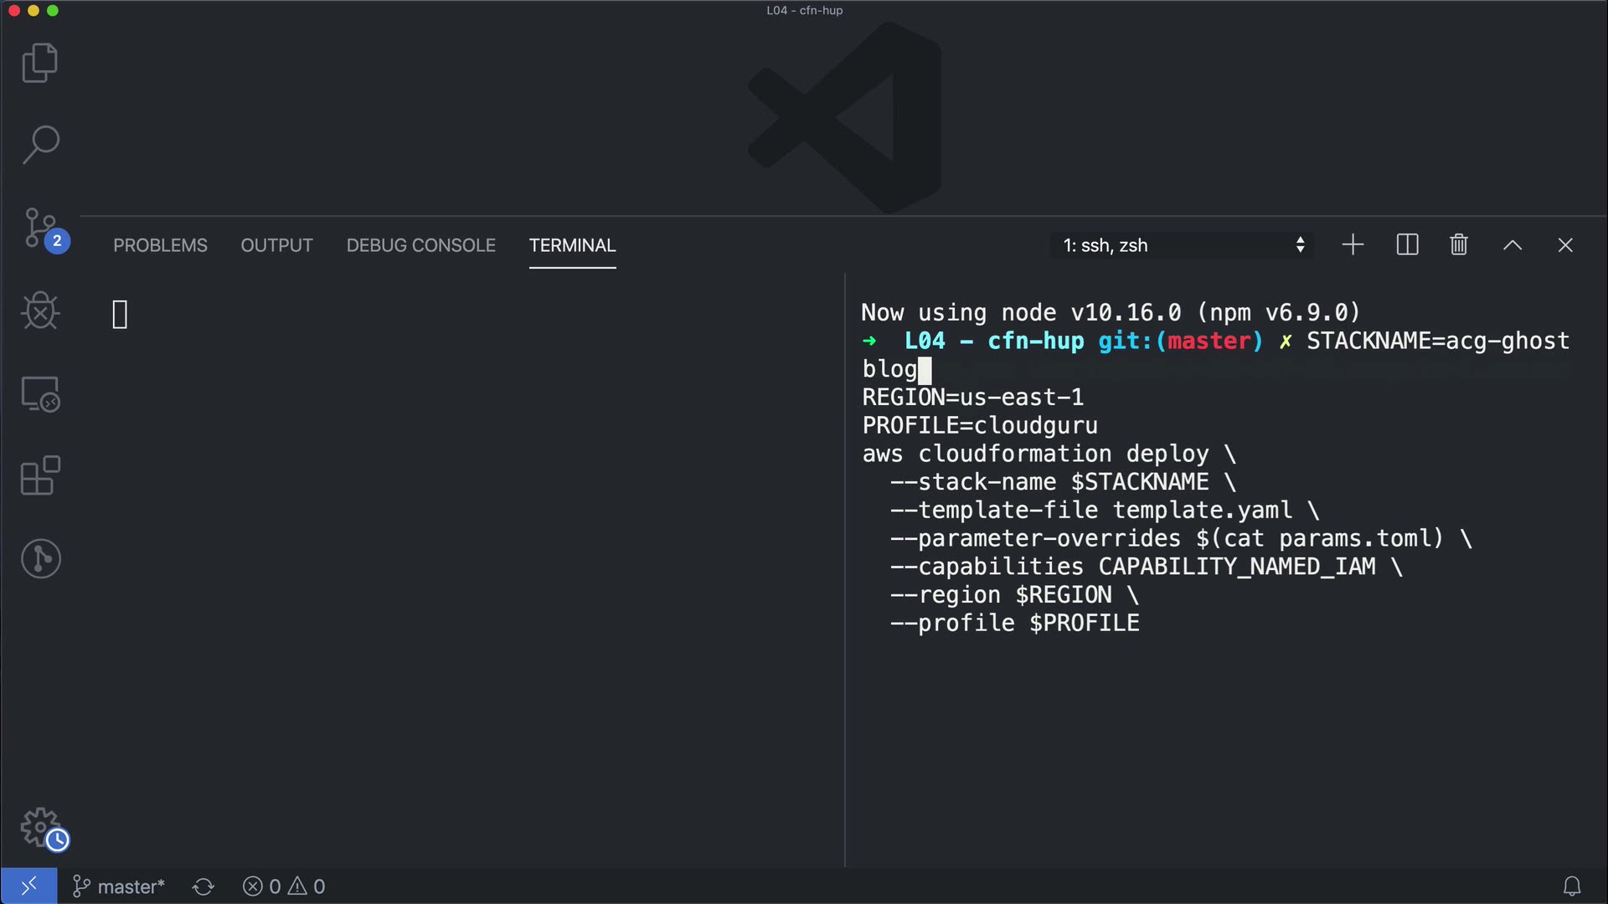The height and width of the screenshot is (904, 1608).
Task: Open remote window indicator in status bar
Action: coord(28,886)
